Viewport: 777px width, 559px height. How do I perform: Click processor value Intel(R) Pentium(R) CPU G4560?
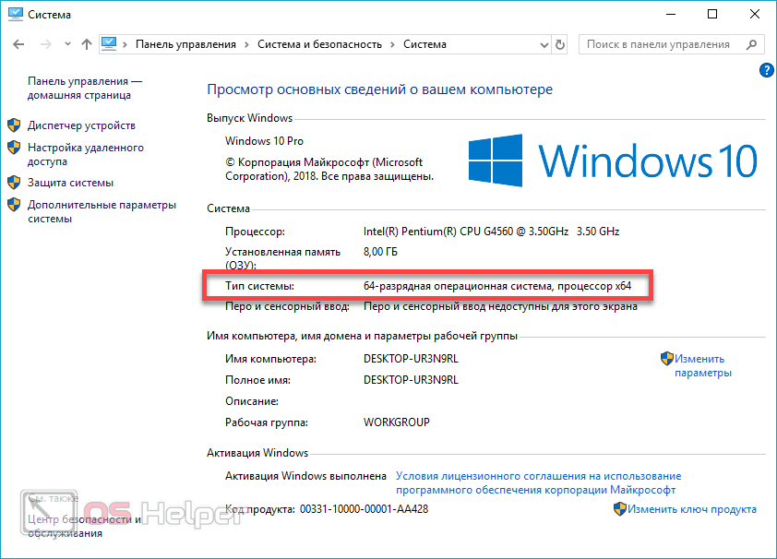click(x=491, y=232)
